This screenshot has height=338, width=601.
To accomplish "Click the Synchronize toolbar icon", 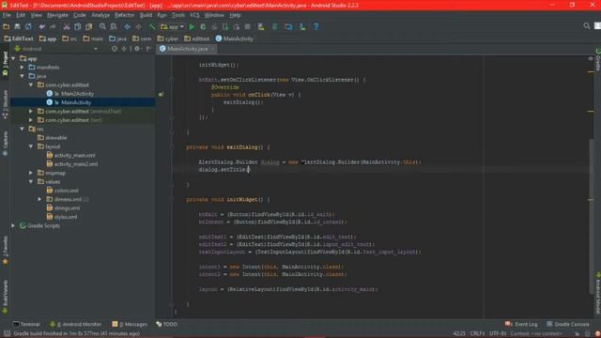I will click(28, 27).
